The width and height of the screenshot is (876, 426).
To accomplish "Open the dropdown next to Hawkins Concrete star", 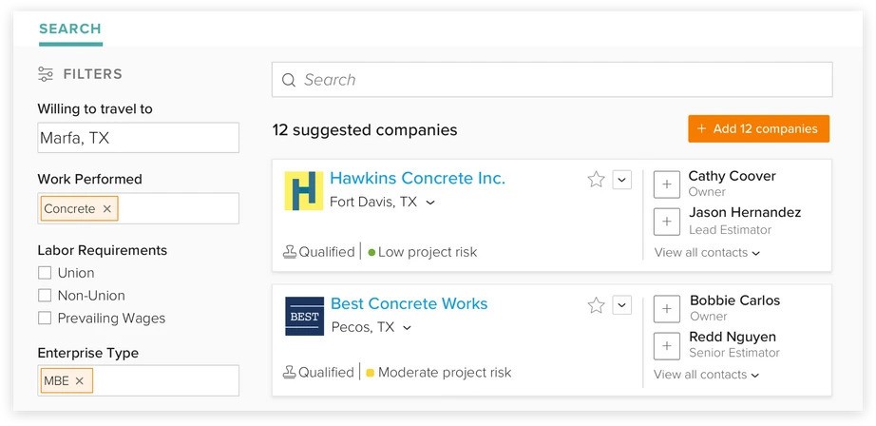I will tap(622, 179).
